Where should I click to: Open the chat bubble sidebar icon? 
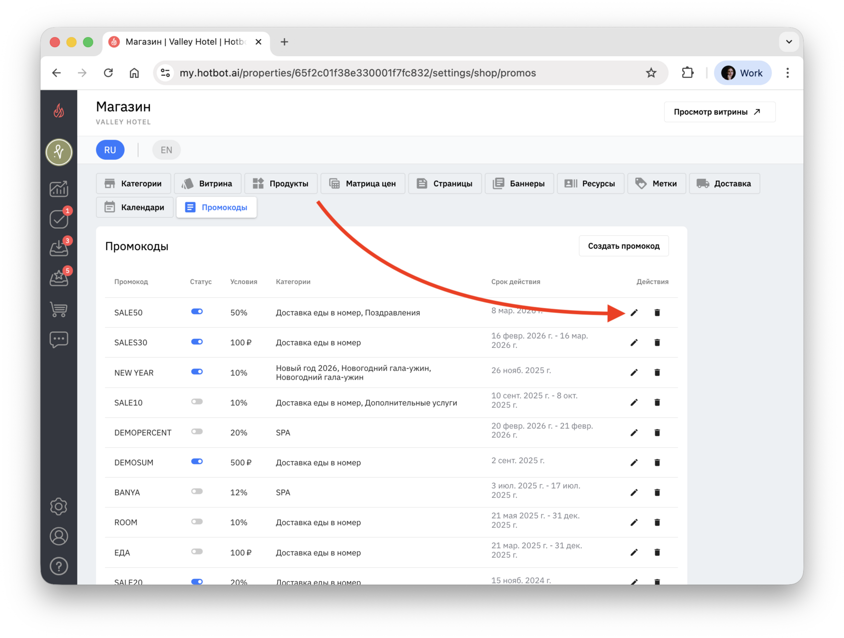click(59, 339)
